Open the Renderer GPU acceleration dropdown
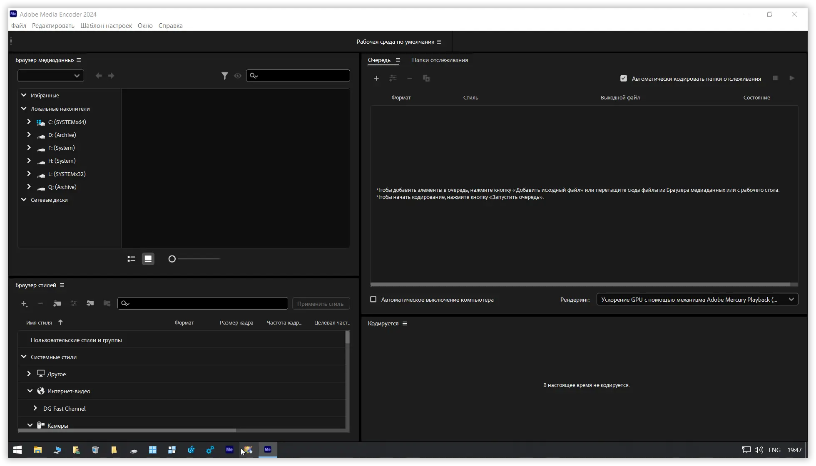The height and width of the screenshot is (466, 816). click(697, 300)
